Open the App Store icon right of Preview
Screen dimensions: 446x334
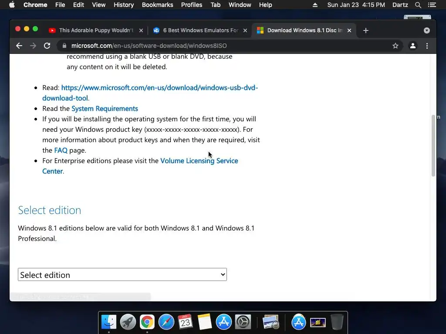(298, 322)
